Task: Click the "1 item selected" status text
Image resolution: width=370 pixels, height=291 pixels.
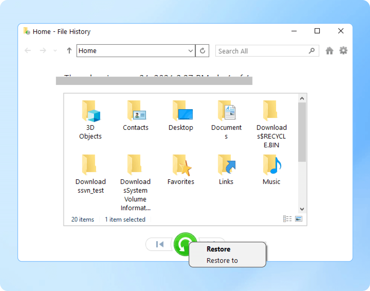Action: coord(125,220)
